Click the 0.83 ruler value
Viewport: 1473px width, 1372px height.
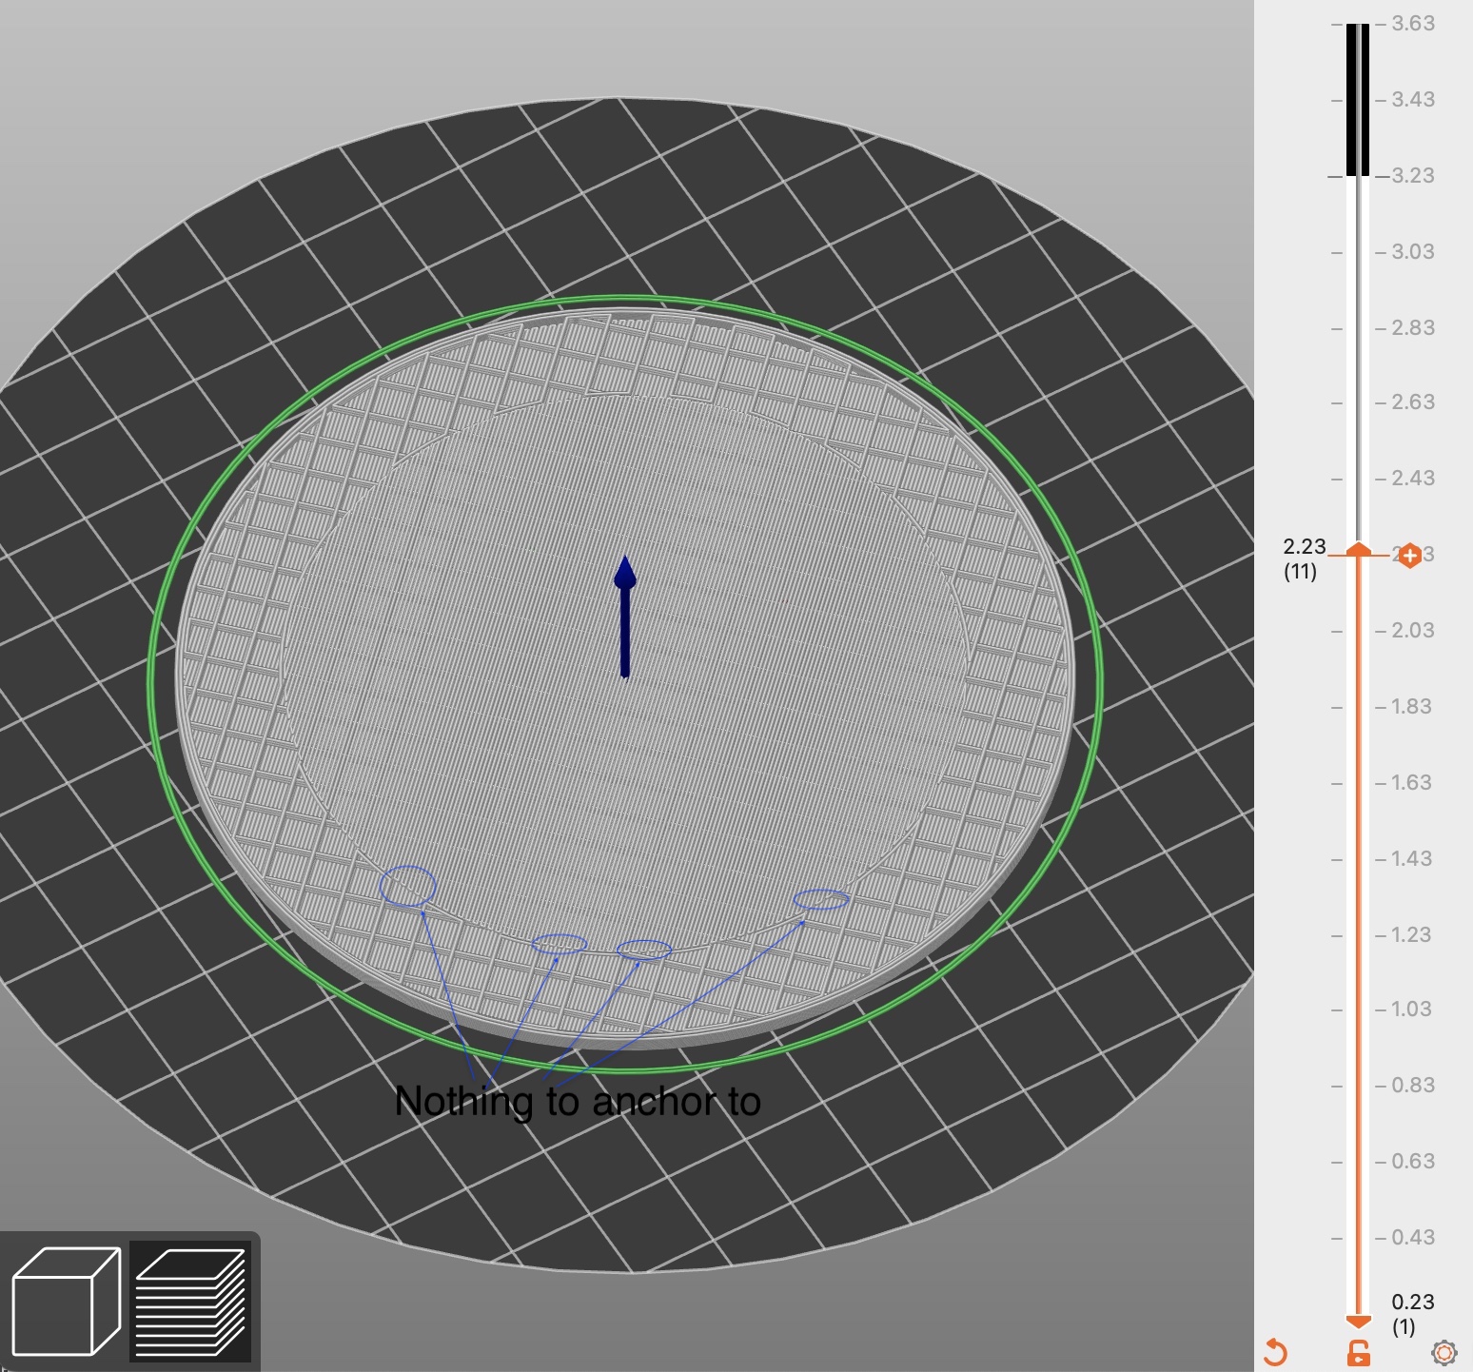click(x=1413, y=1086)
